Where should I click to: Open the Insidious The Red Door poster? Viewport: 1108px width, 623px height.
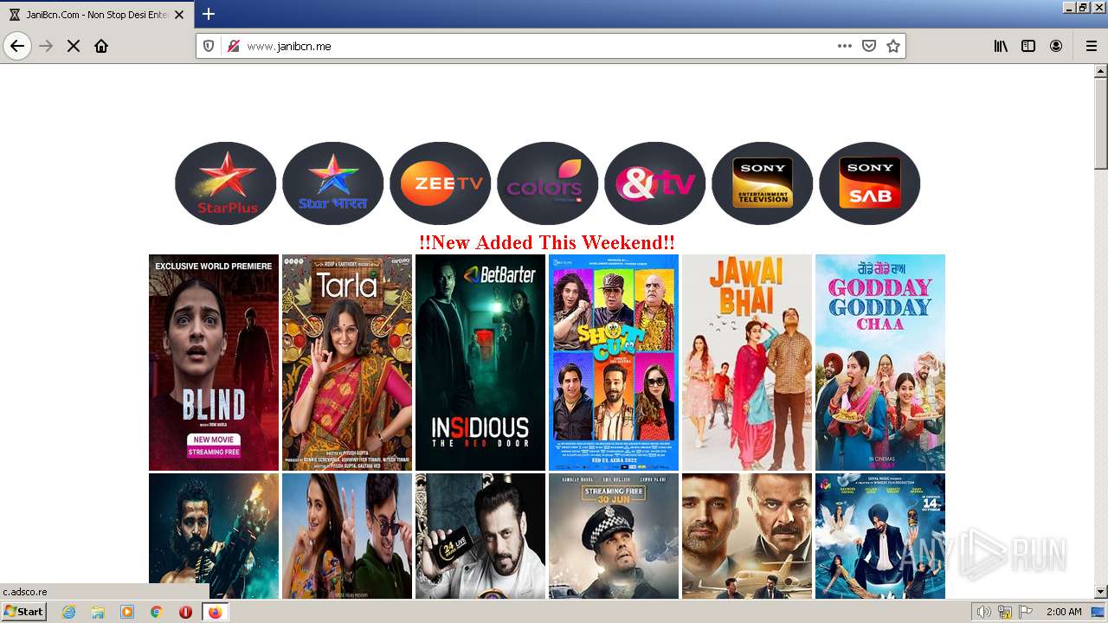point(480,363)
